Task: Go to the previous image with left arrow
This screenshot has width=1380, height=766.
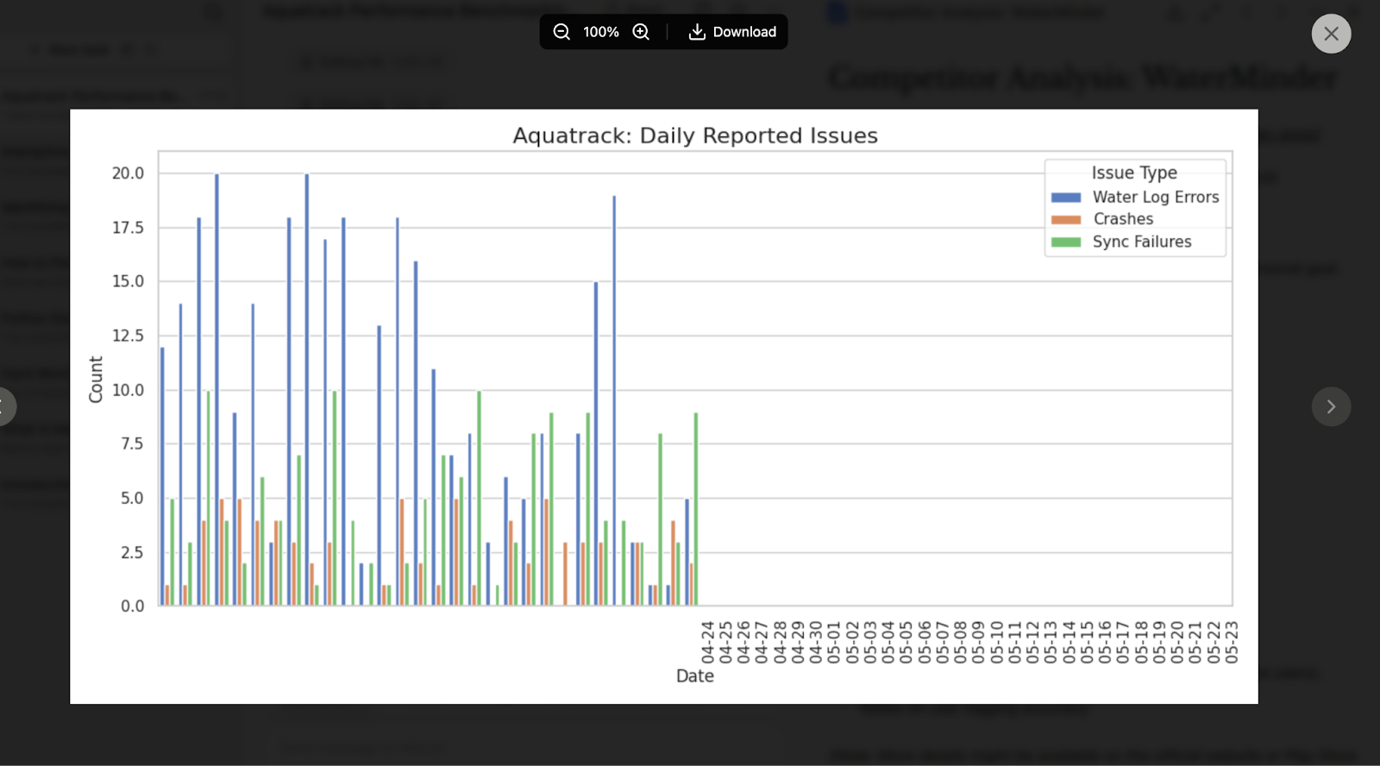Action: pyautogui.click(x=6, y=406)
